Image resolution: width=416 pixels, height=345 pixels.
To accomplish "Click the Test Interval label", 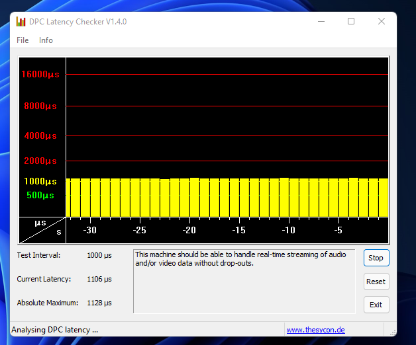I will 38,255.
